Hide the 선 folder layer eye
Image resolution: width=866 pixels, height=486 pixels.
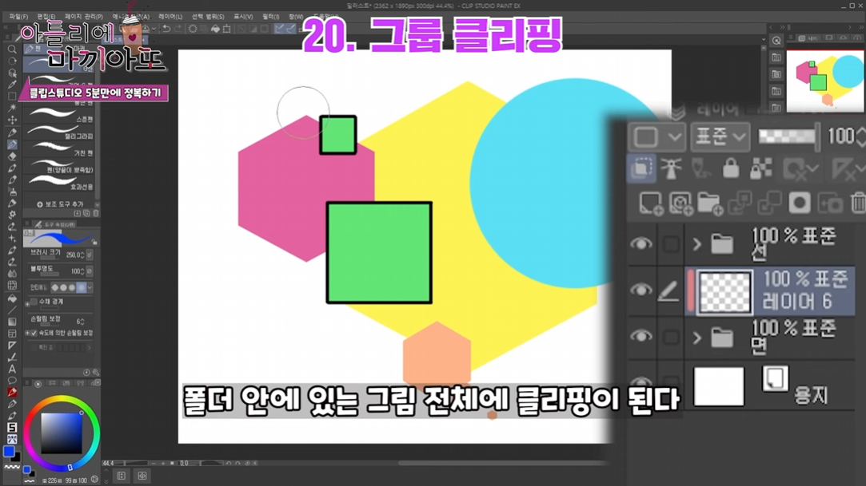tap(641, 243)
